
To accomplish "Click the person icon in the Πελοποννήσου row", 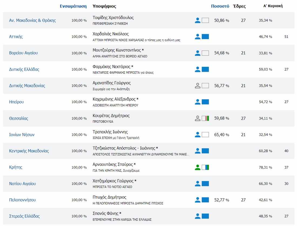I will 198,200.
